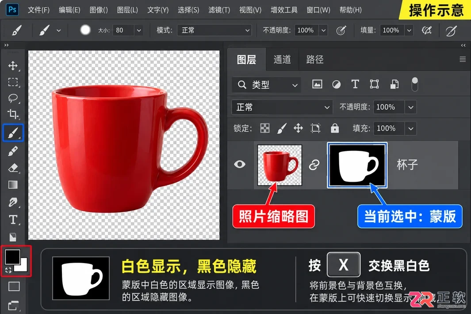Click the layer mask link chain icon
This screenshot has height=314, width=471.
pos(314,165)
